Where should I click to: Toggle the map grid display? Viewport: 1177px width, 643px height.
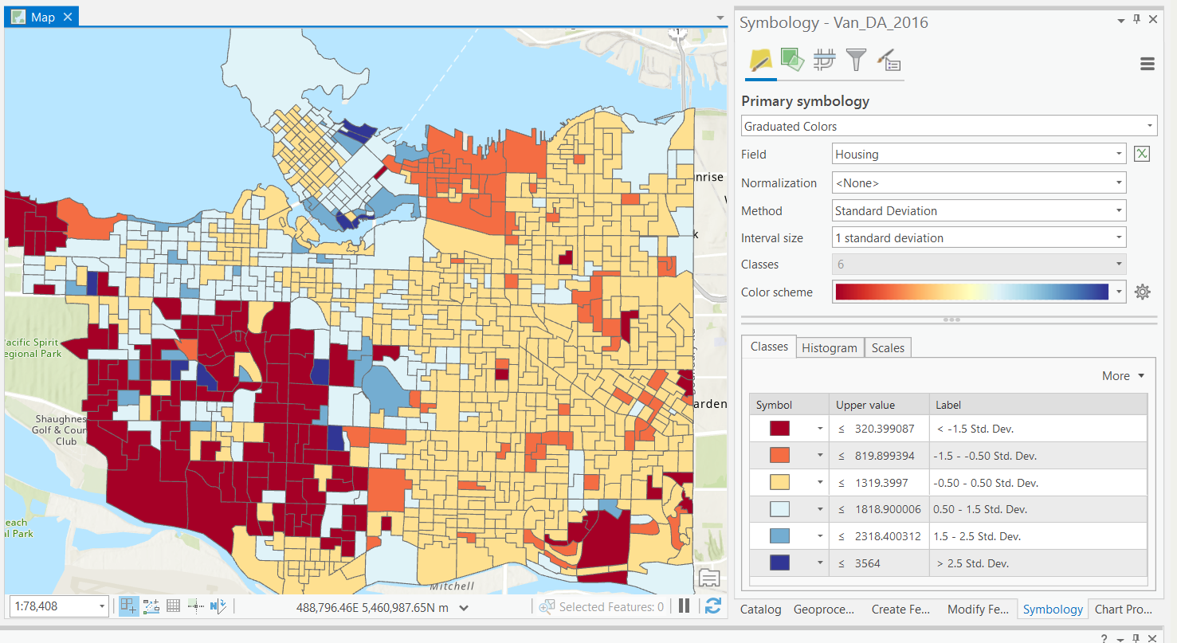click(173, 606)
